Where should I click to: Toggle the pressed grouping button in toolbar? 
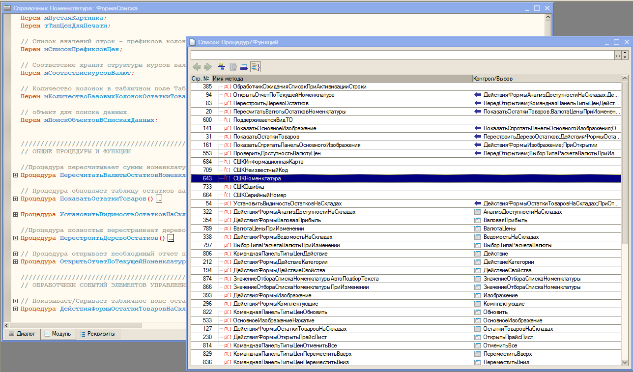pos(255,67)
